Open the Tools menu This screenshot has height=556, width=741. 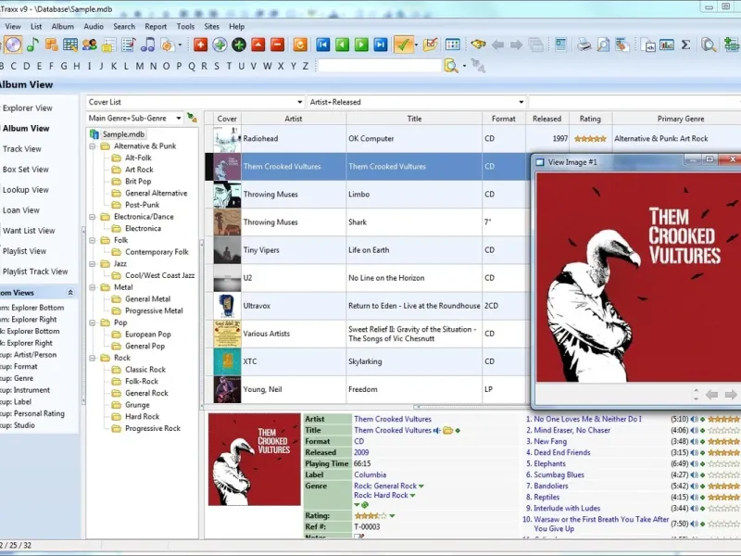185,27
